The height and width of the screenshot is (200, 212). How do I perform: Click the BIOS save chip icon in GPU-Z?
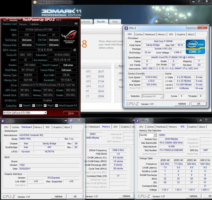(74, 50)
